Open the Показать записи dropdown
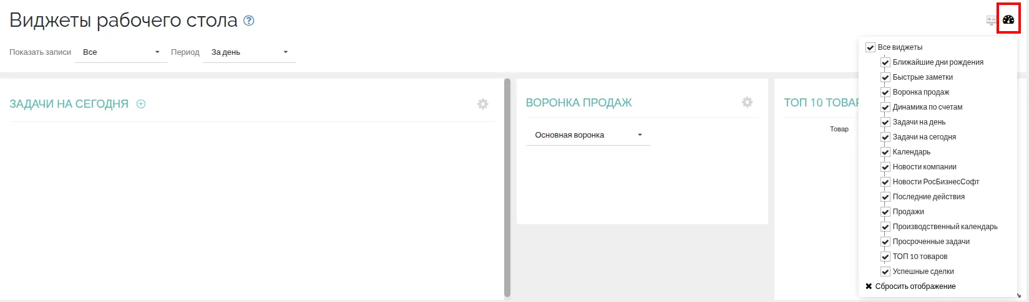Image resolution: width=1029 pixels, height=302 pixels. tap(121, 52)
